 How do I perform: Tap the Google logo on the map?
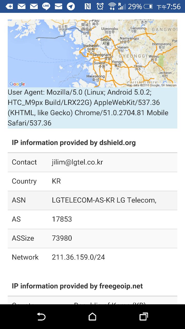[x=17, y=84]
